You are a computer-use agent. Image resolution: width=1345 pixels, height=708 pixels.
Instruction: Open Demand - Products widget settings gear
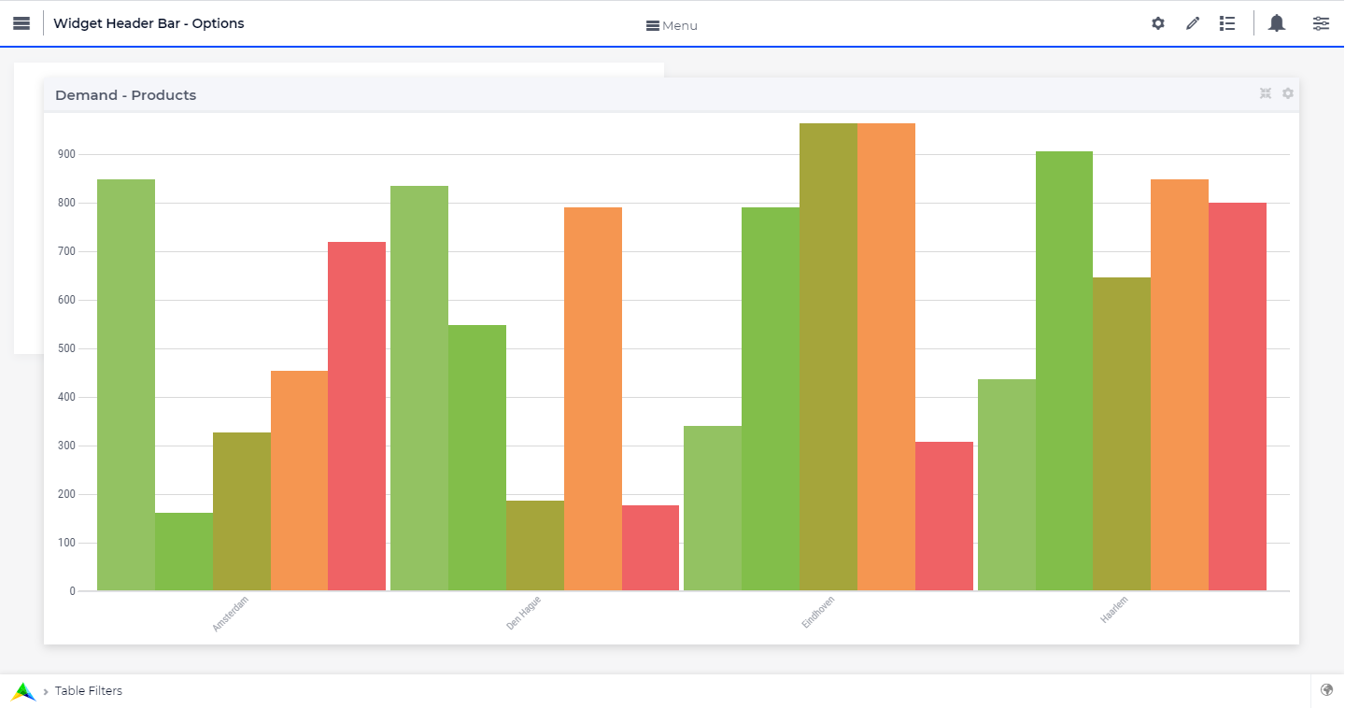pyautogui.click(x=1288, y=93)
